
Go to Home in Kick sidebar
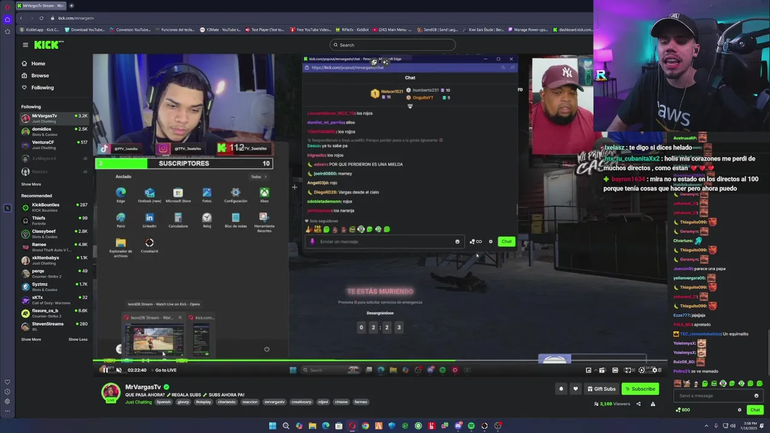(38, 63)
